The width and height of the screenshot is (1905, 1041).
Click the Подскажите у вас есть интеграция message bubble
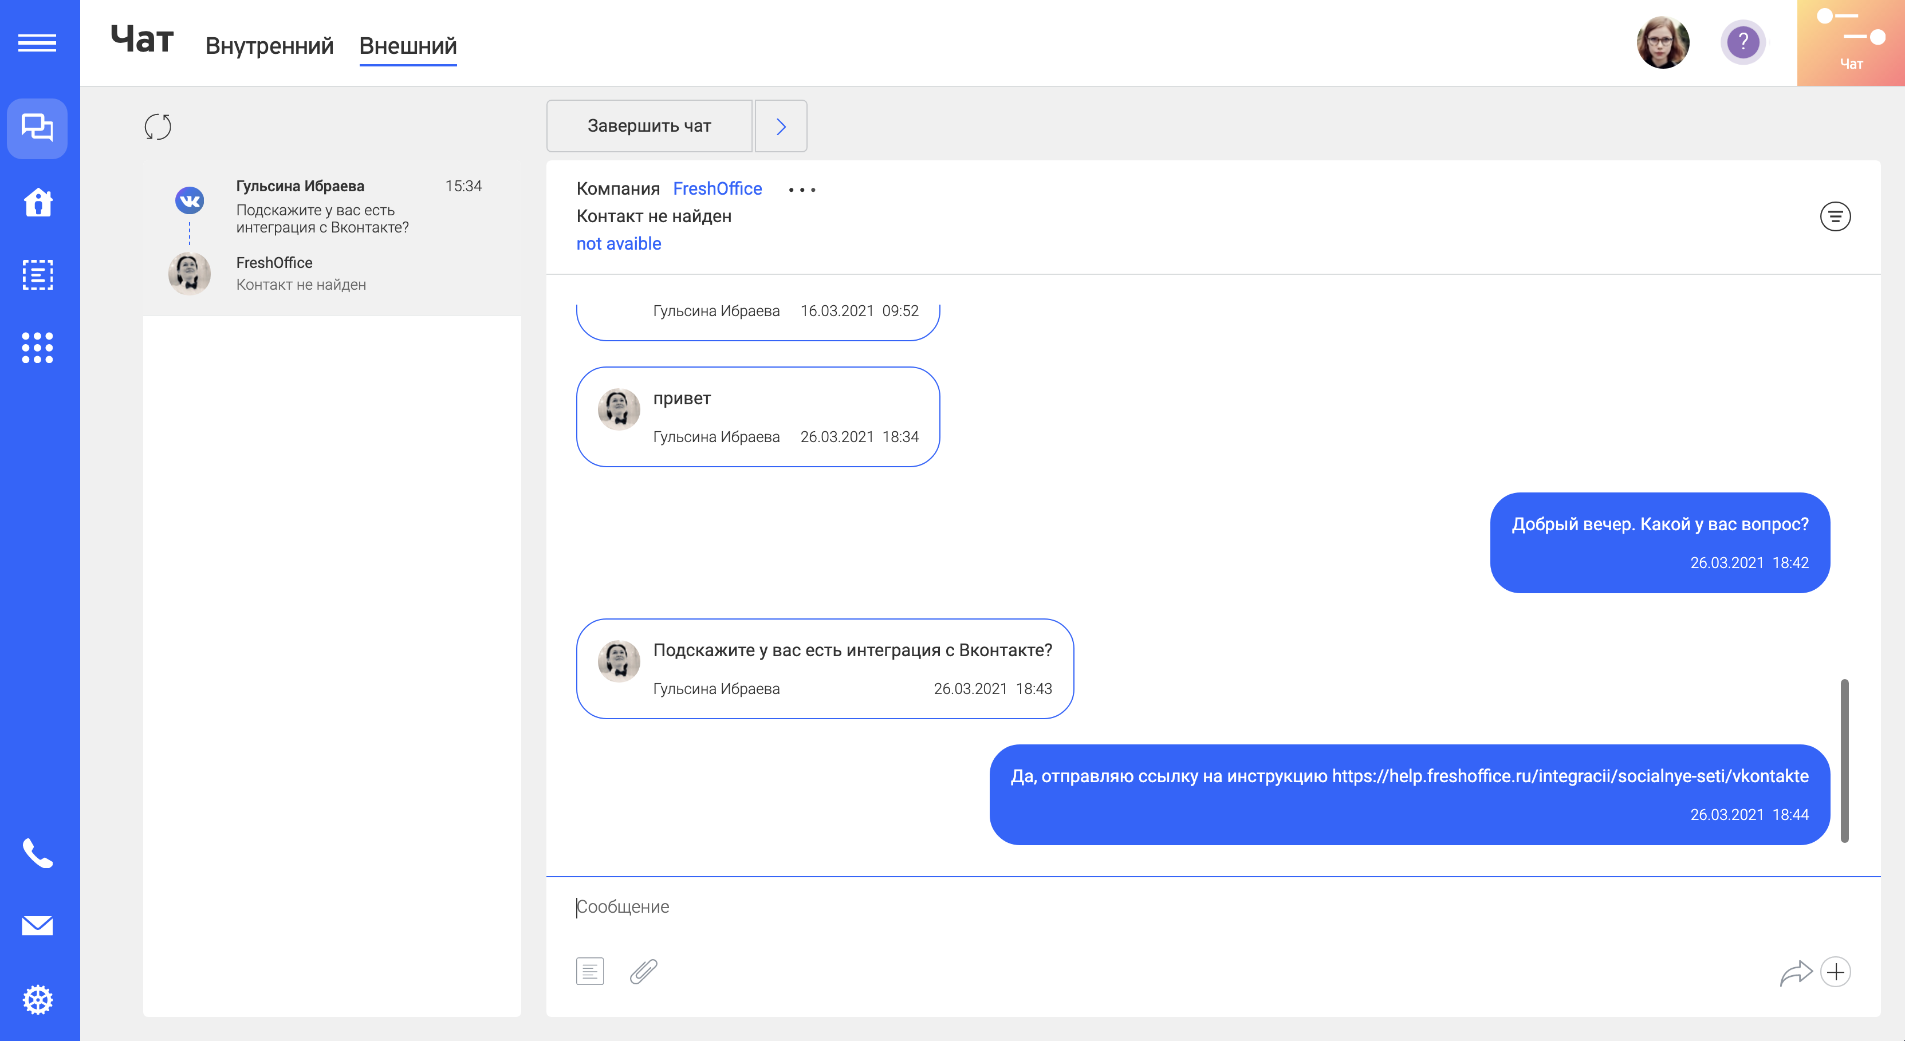[825, 668]
